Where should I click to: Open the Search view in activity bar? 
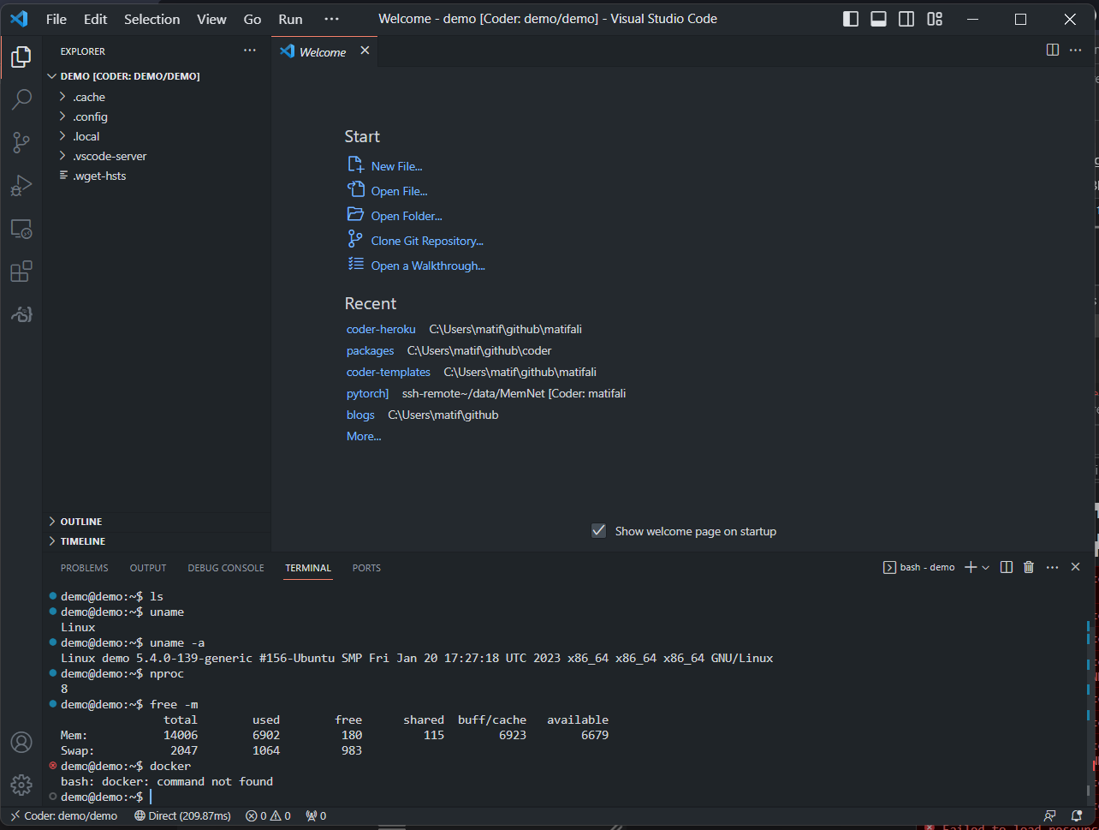tap(21, 100)
